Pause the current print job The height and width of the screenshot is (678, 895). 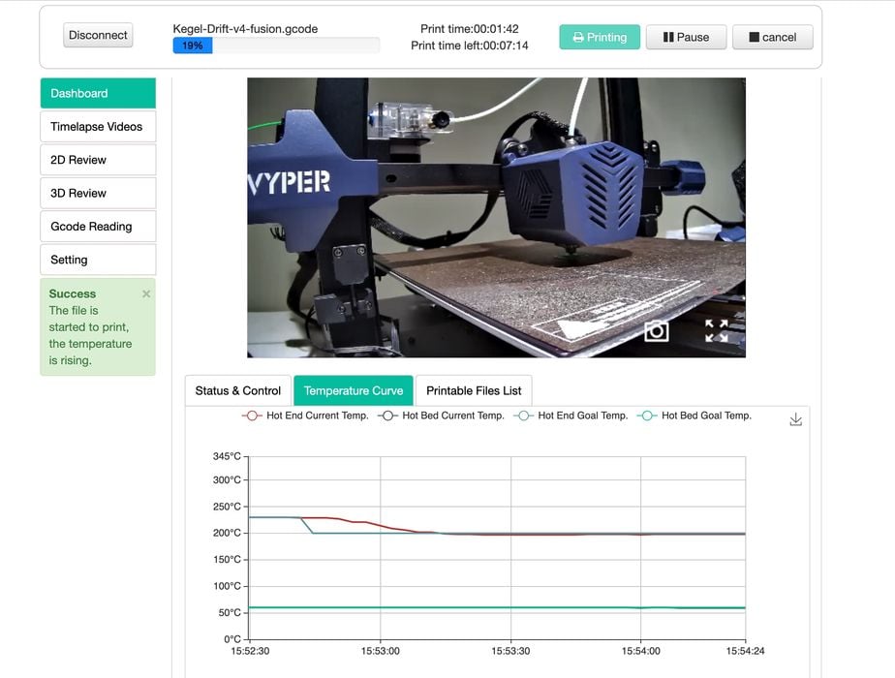coord(686,37)
